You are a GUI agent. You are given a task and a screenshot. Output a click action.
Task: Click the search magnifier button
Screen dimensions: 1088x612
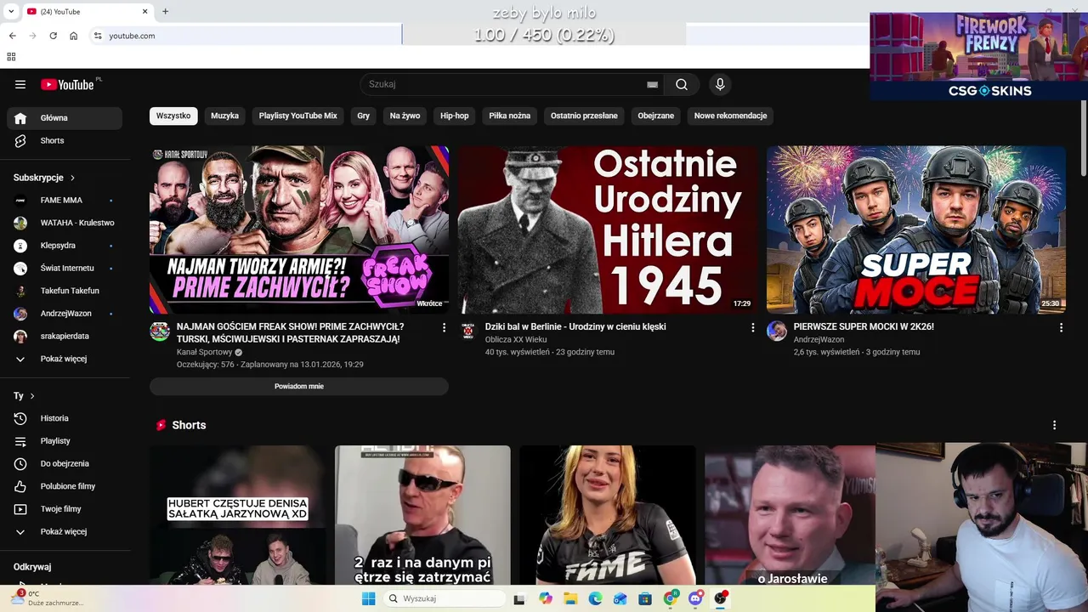(682, 84)
